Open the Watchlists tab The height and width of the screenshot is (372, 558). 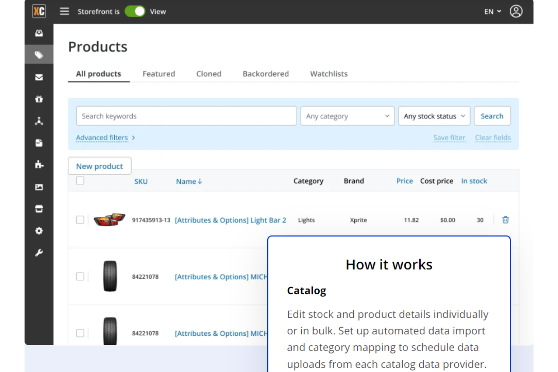(328, 73)
